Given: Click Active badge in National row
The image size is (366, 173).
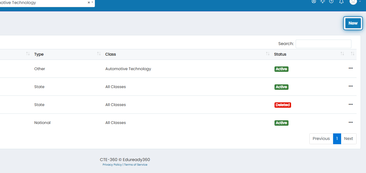Looking at the screenshot, I should (x=281, y=123).
